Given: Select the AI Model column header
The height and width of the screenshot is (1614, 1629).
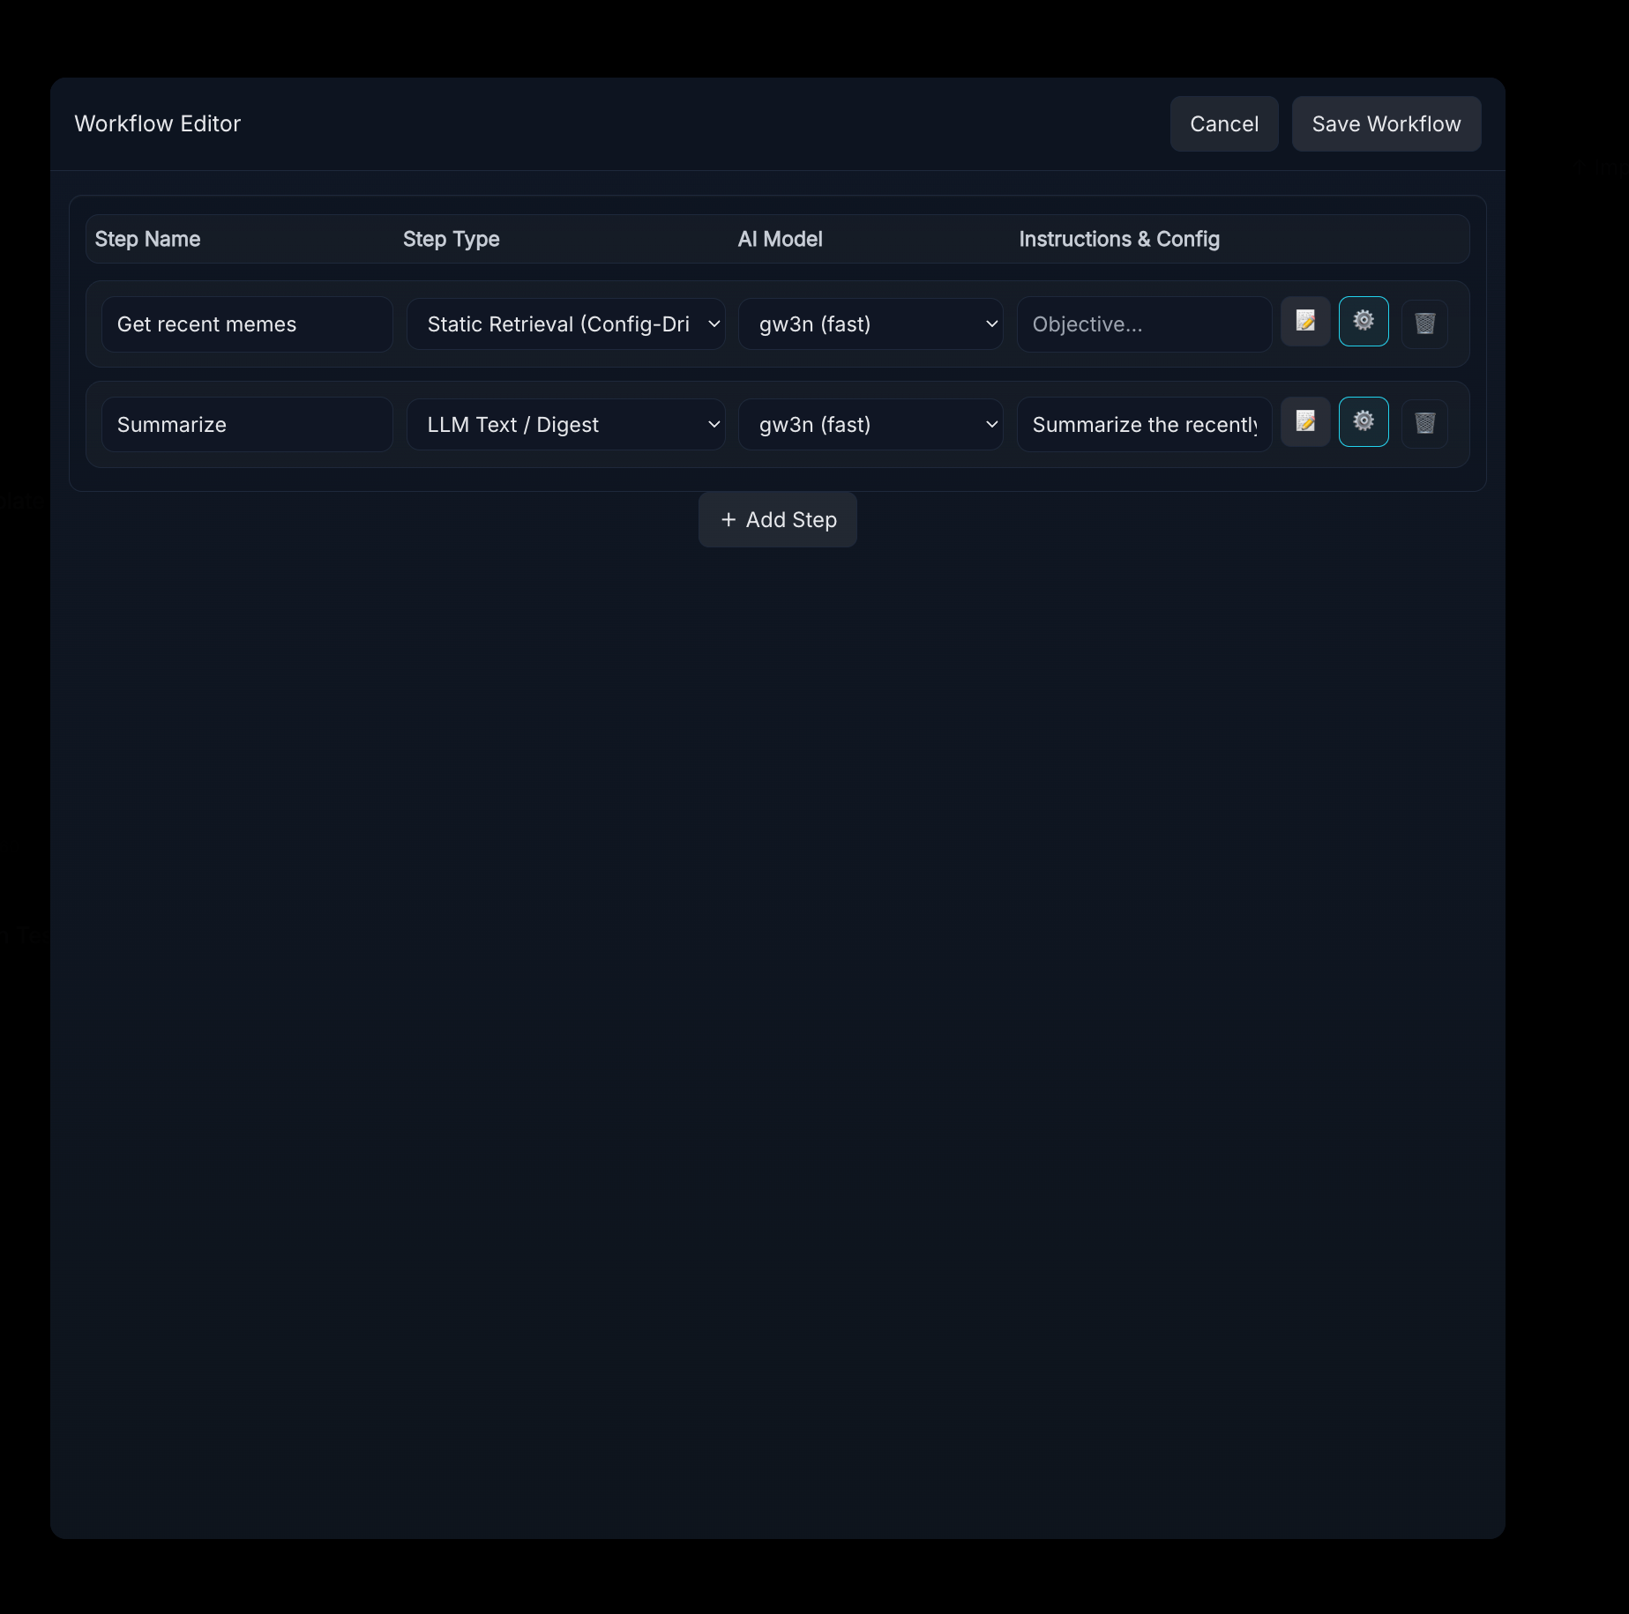Looking at the screenshot, I should 780,240.
